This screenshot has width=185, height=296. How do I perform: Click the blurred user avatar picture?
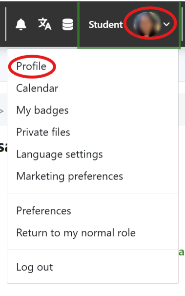tap(147, 24)
